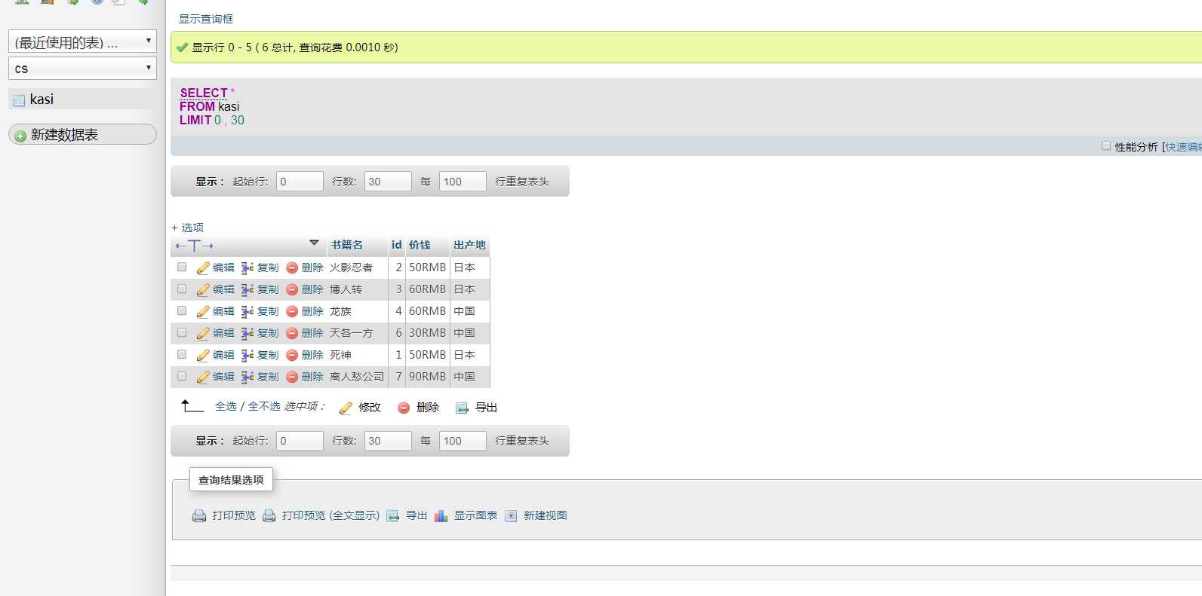The width and height of the screenshot is (1202, 596).
Task: Sort by 价钱 column header
Action: pos(420,245)
